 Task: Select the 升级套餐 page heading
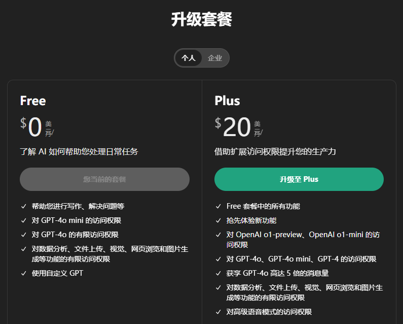(202, 19)
